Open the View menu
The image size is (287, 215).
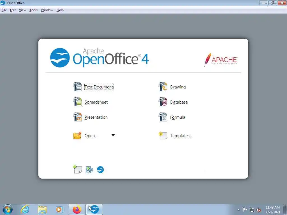point(22,10)
